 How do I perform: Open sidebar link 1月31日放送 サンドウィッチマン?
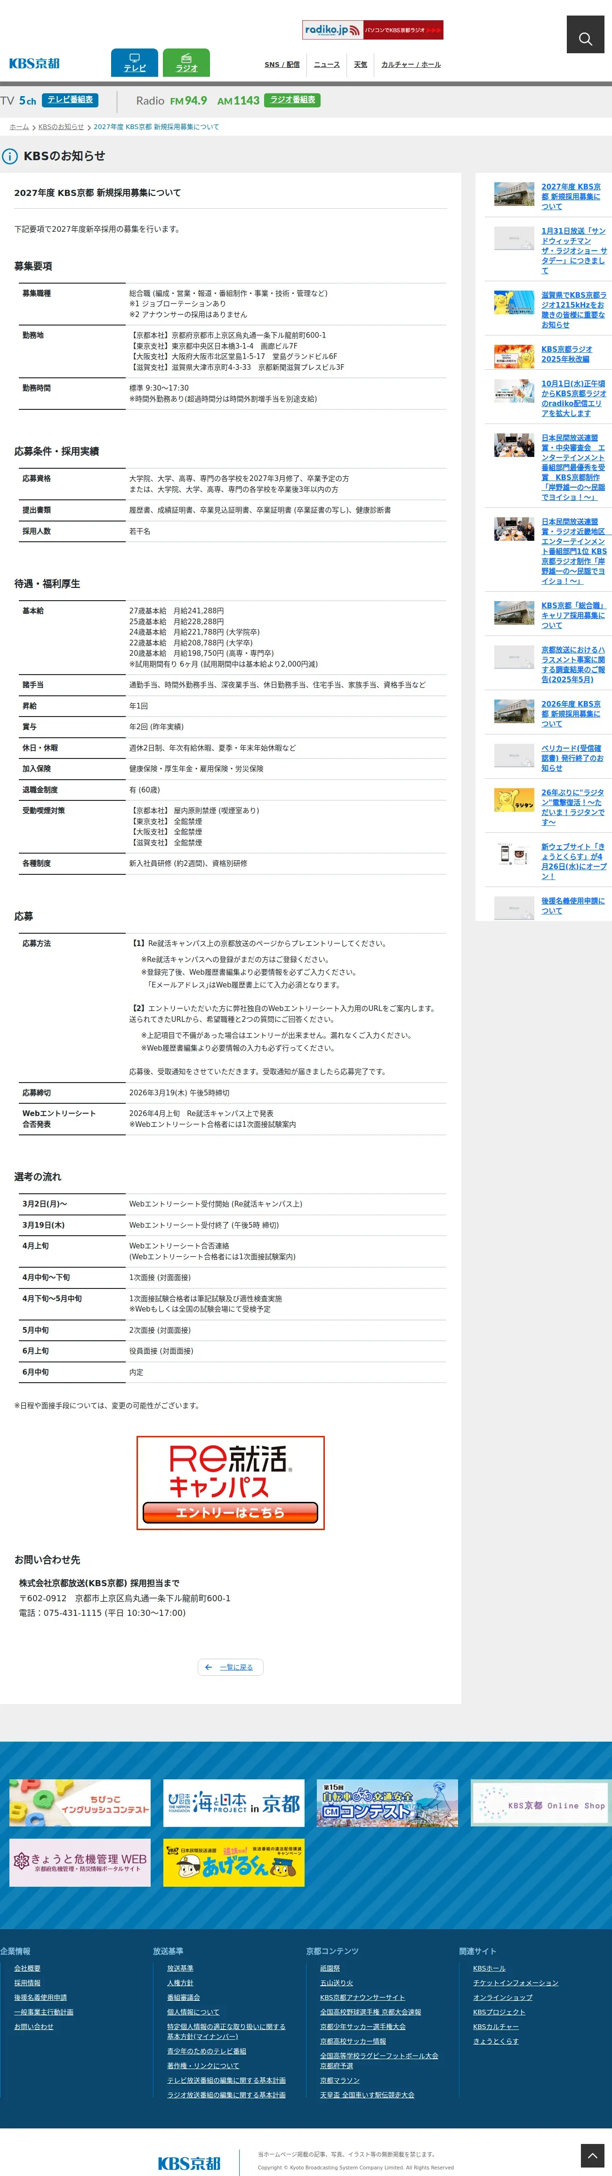[574, 251]
